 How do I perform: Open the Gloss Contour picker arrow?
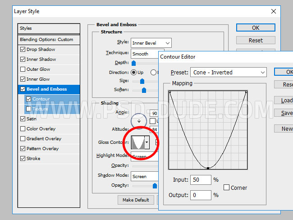click(146, 143)
